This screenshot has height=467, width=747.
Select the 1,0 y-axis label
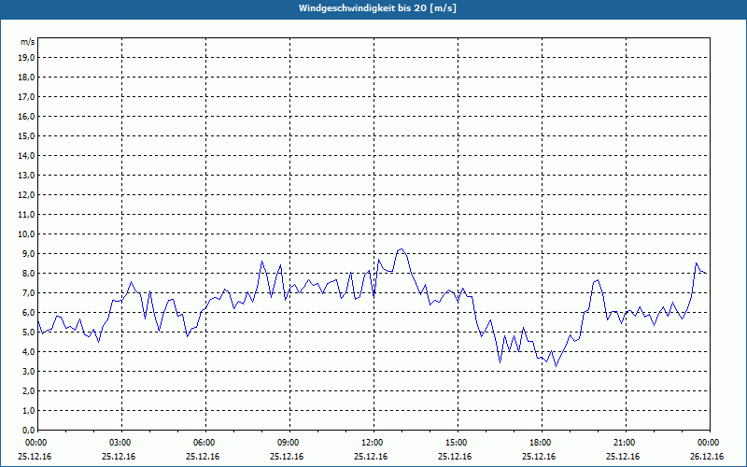pos(29,411)
